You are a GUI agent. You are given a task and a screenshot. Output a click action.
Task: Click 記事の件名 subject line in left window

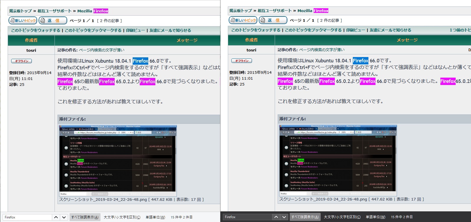pos(91,50)
